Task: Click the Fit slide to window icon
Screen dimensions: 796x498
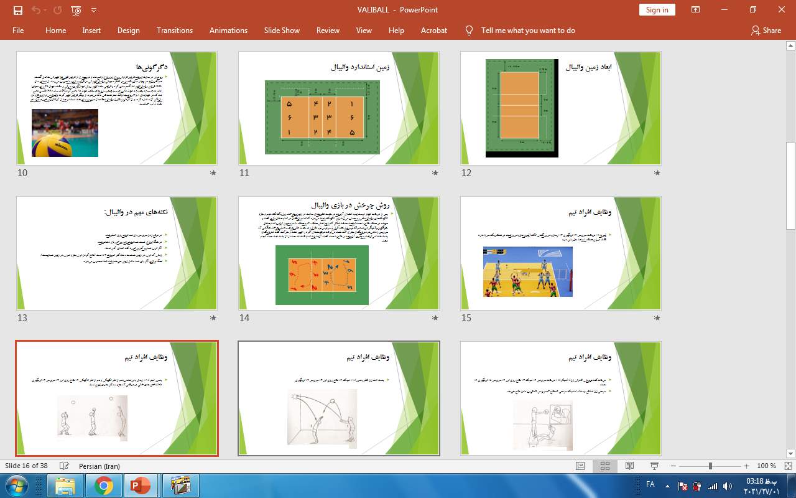Action: 788,466
